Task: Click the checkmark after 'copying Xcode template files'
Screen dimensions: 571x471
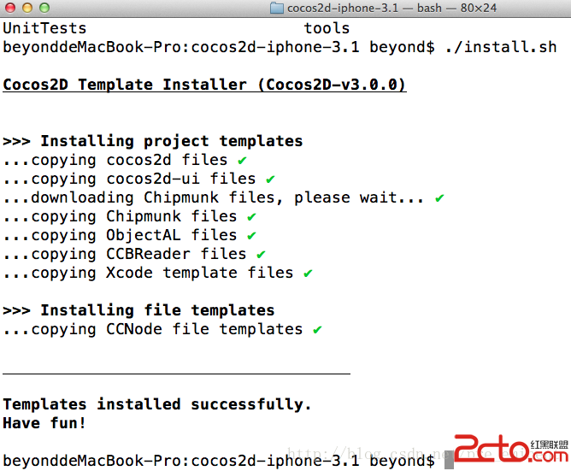Action: click(x=308, y=273)
